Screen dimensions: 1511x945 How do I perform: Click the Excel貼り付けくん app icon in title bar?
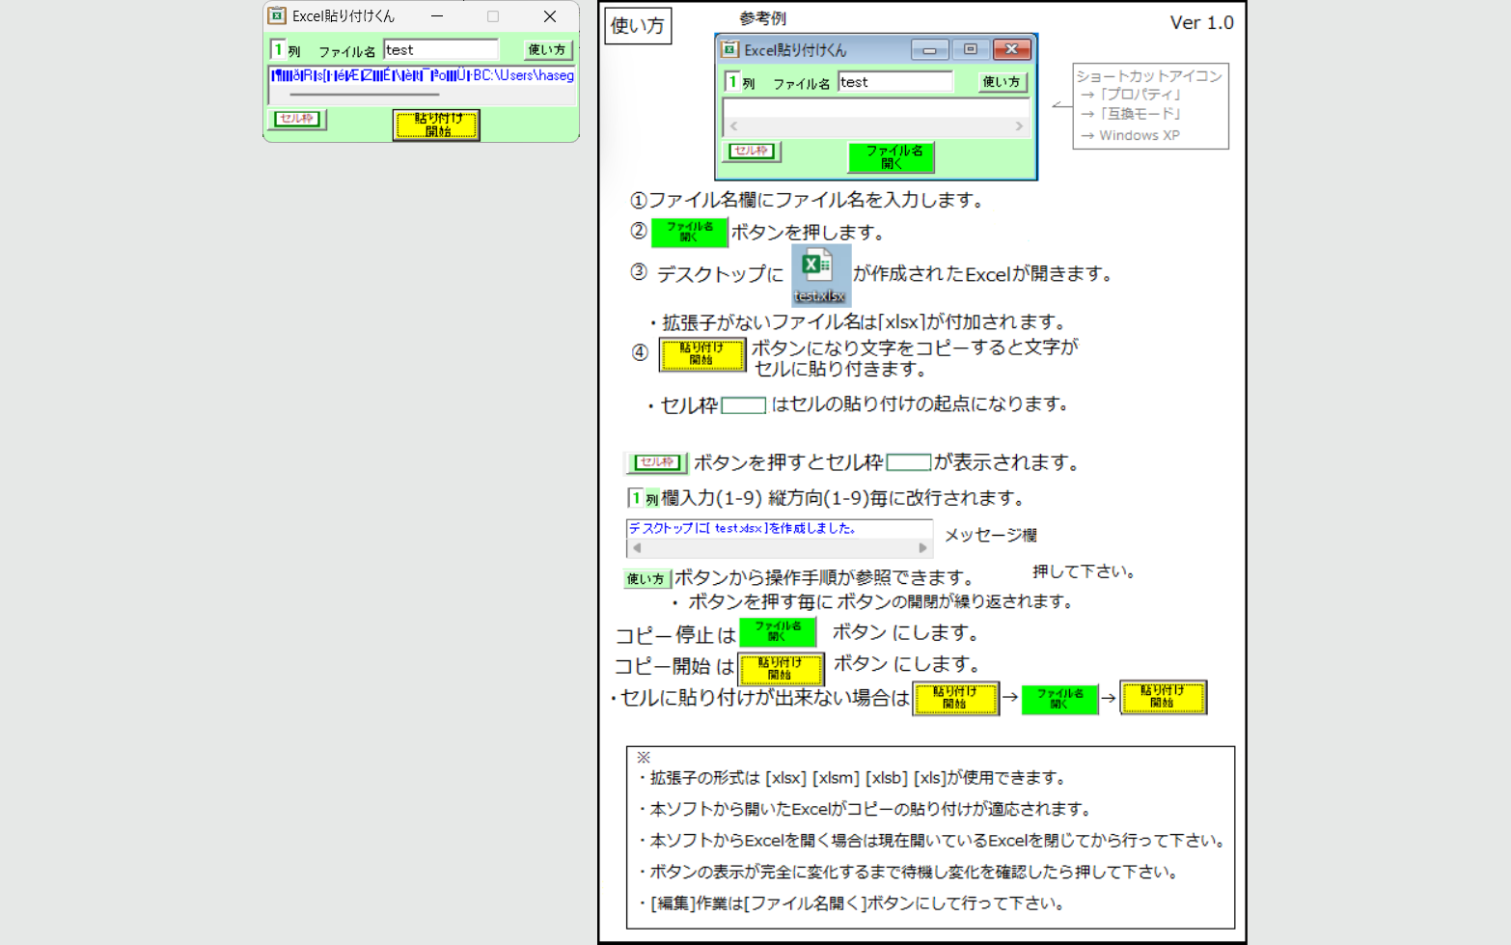coord(278,16)
